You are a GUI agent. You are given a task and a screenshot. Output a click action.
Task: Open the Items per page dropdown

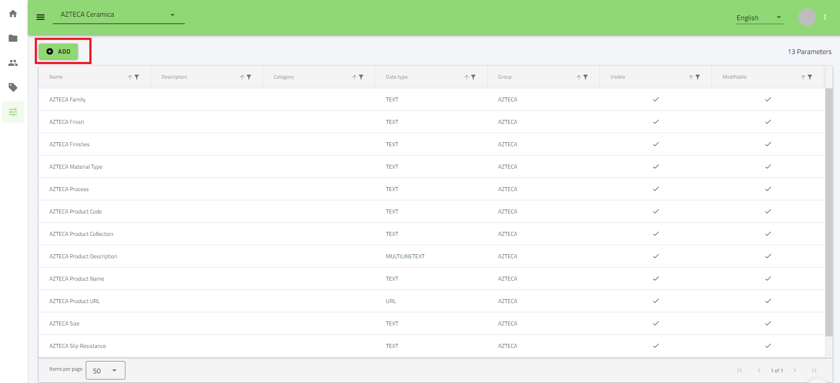[x=106, y=370]
